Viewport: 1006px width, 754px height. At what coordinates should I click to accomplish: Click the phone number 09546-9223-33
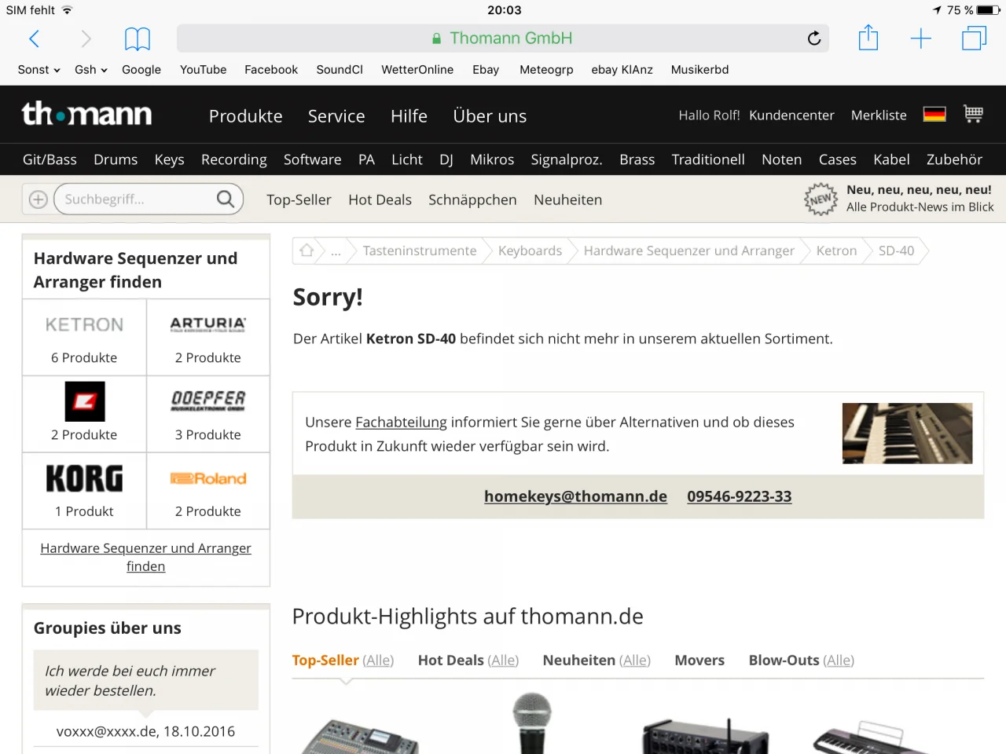740,496
